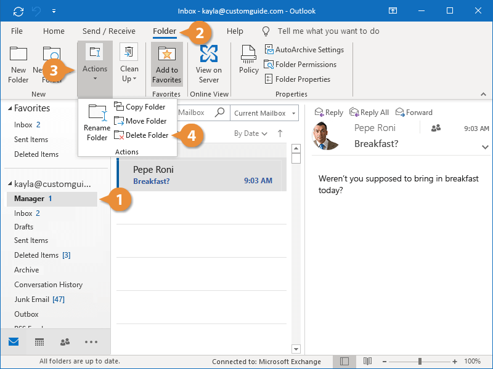Open AutoArchive Settings

pyautogui.click(x=304, y=50)
